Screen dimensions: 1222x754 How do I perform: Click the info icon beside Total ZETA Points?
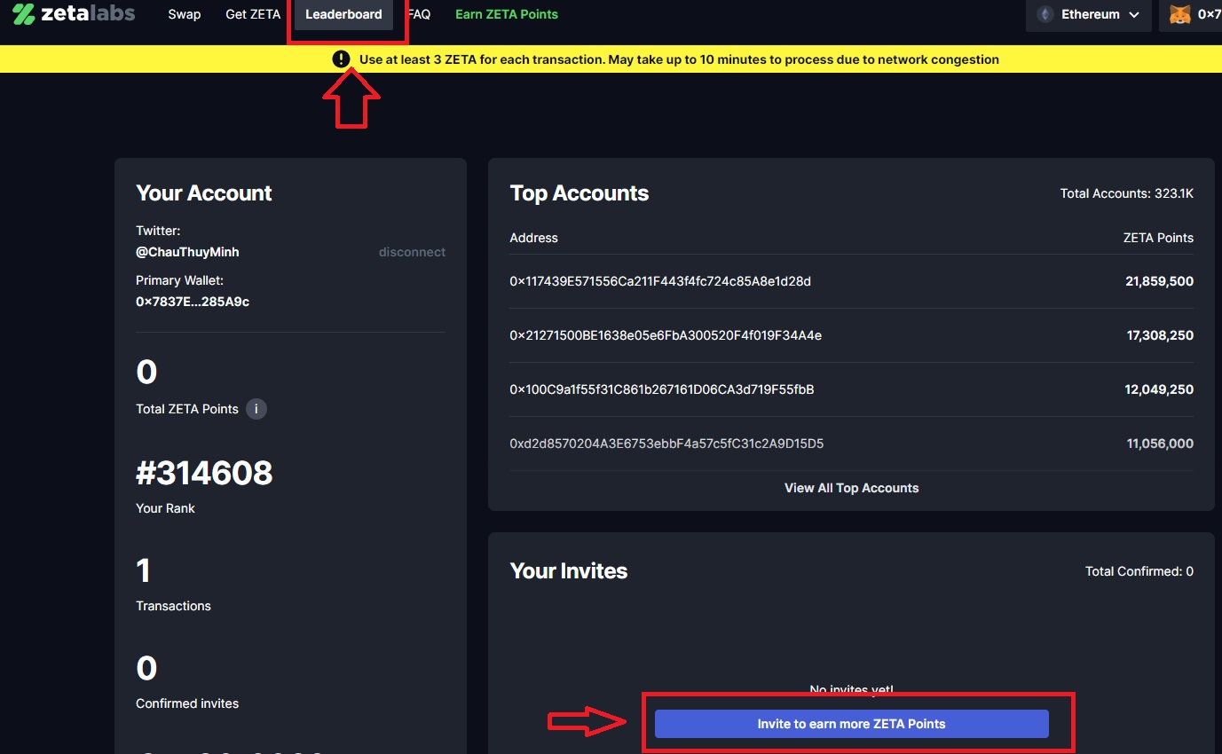[256, 409]
